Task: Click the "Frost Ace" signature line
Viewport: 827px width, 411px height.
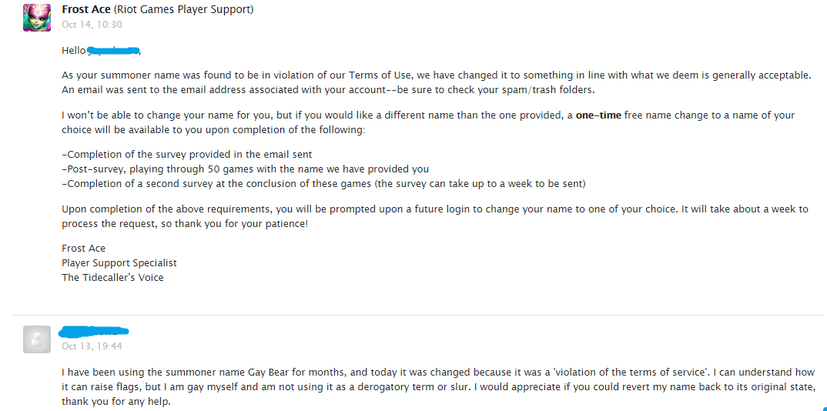Action: [84, 249]
